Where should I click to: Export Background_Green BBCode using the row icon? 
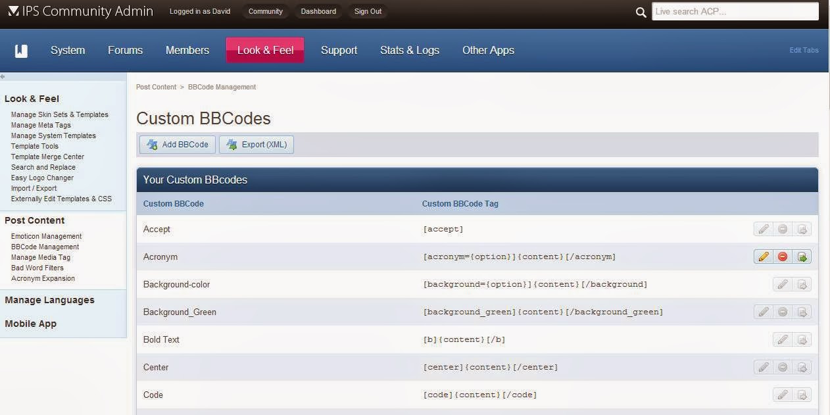[x=802, y=312]
